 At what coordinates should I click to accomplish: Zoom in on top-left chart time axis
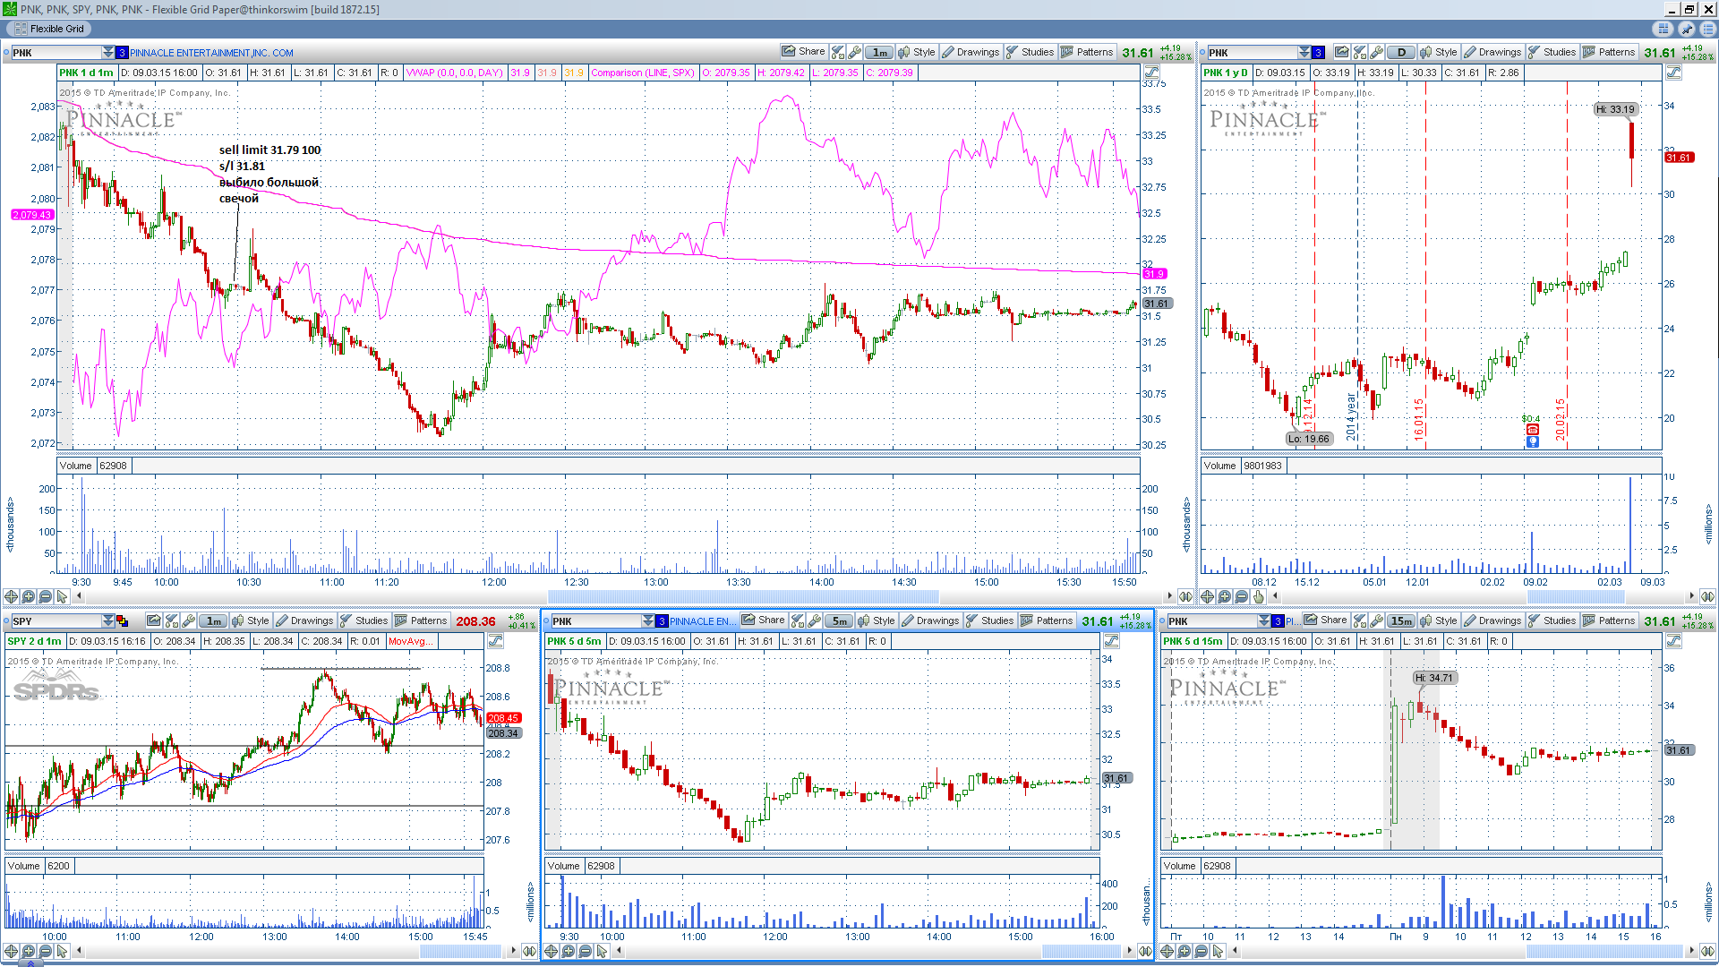pos(28,596)
